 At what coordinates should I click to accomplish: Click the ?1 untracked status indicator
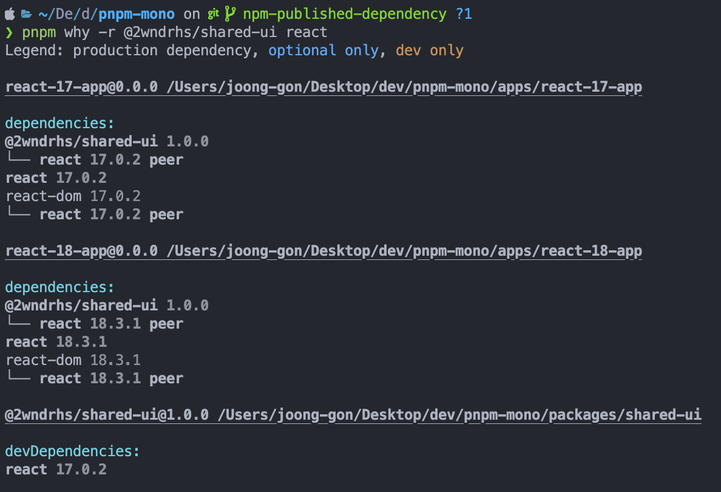click(x=464, y=14)
